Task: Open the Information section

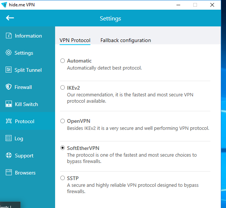Action: pyautogui.click(x=28, y=36)
